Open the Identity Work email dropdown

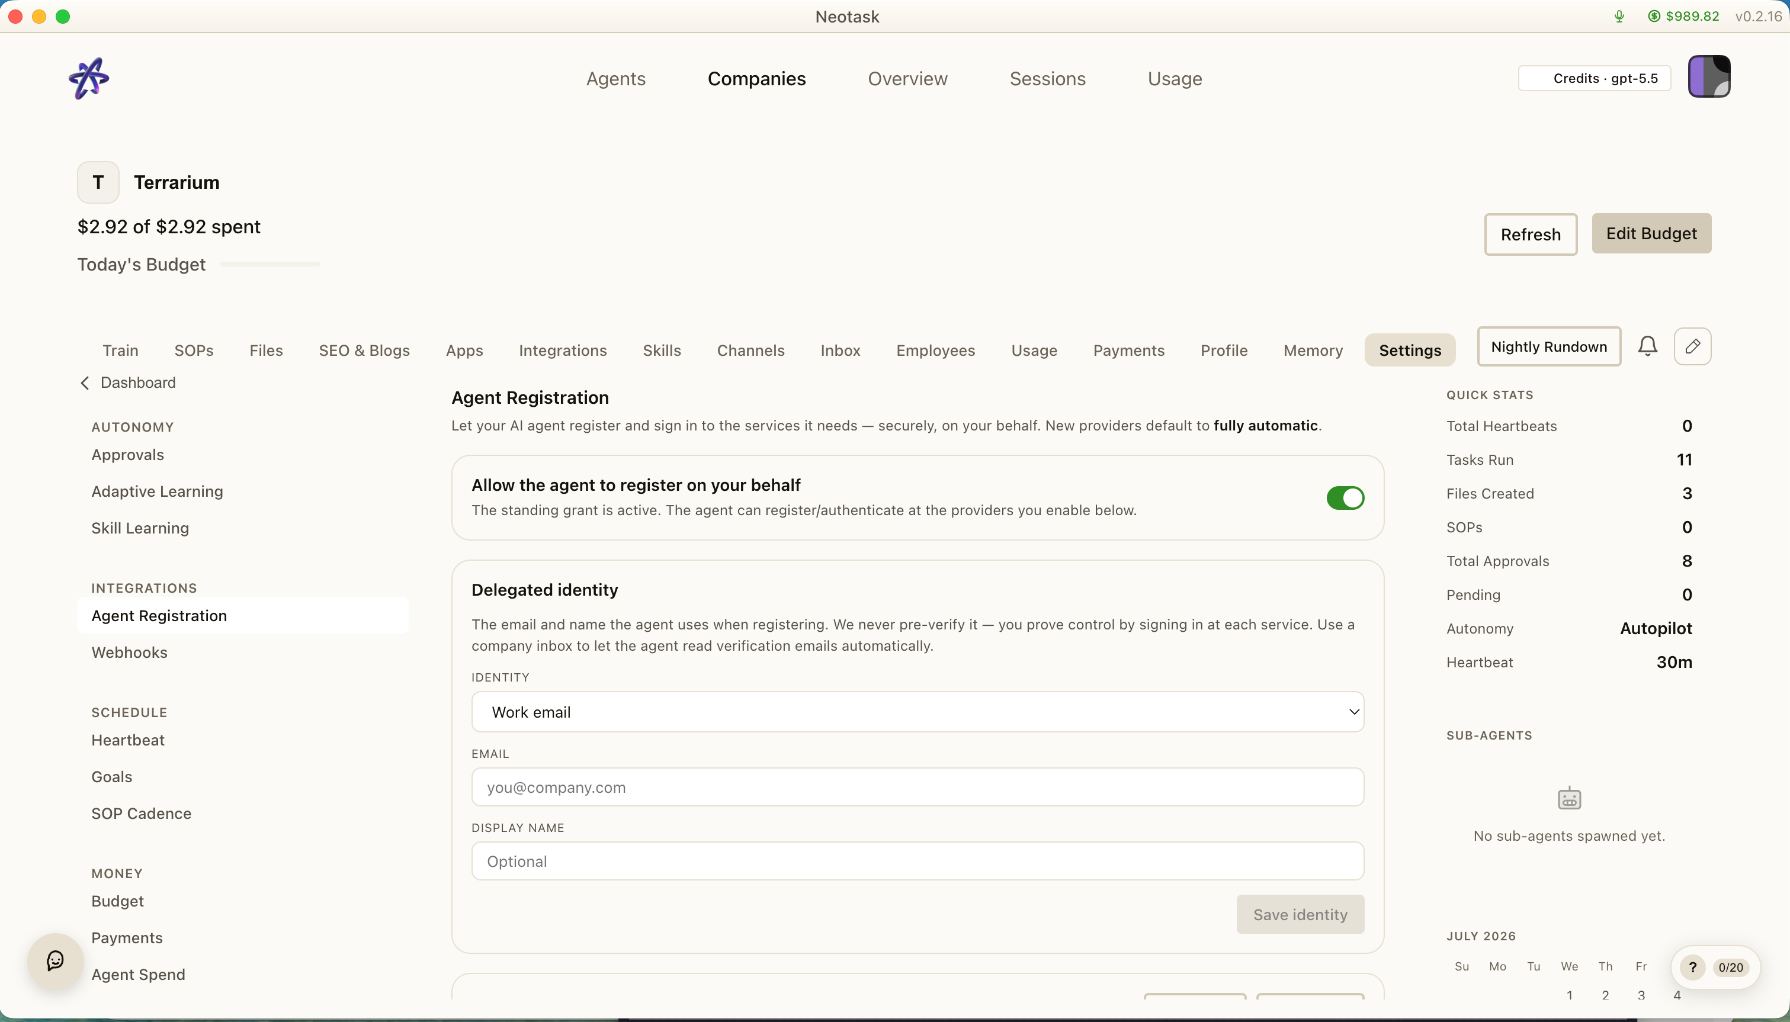918,712
